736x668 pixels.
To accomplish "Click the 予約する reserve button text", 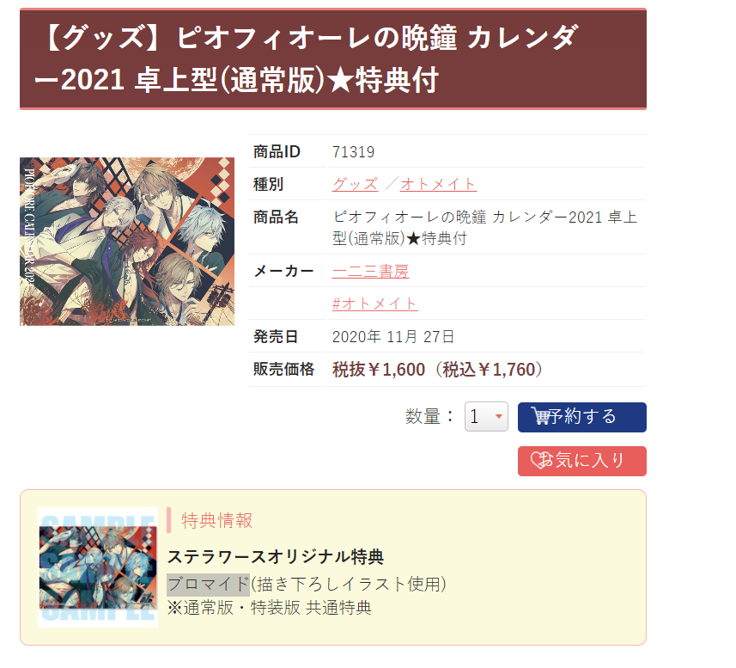I will (x=582, y=416).
